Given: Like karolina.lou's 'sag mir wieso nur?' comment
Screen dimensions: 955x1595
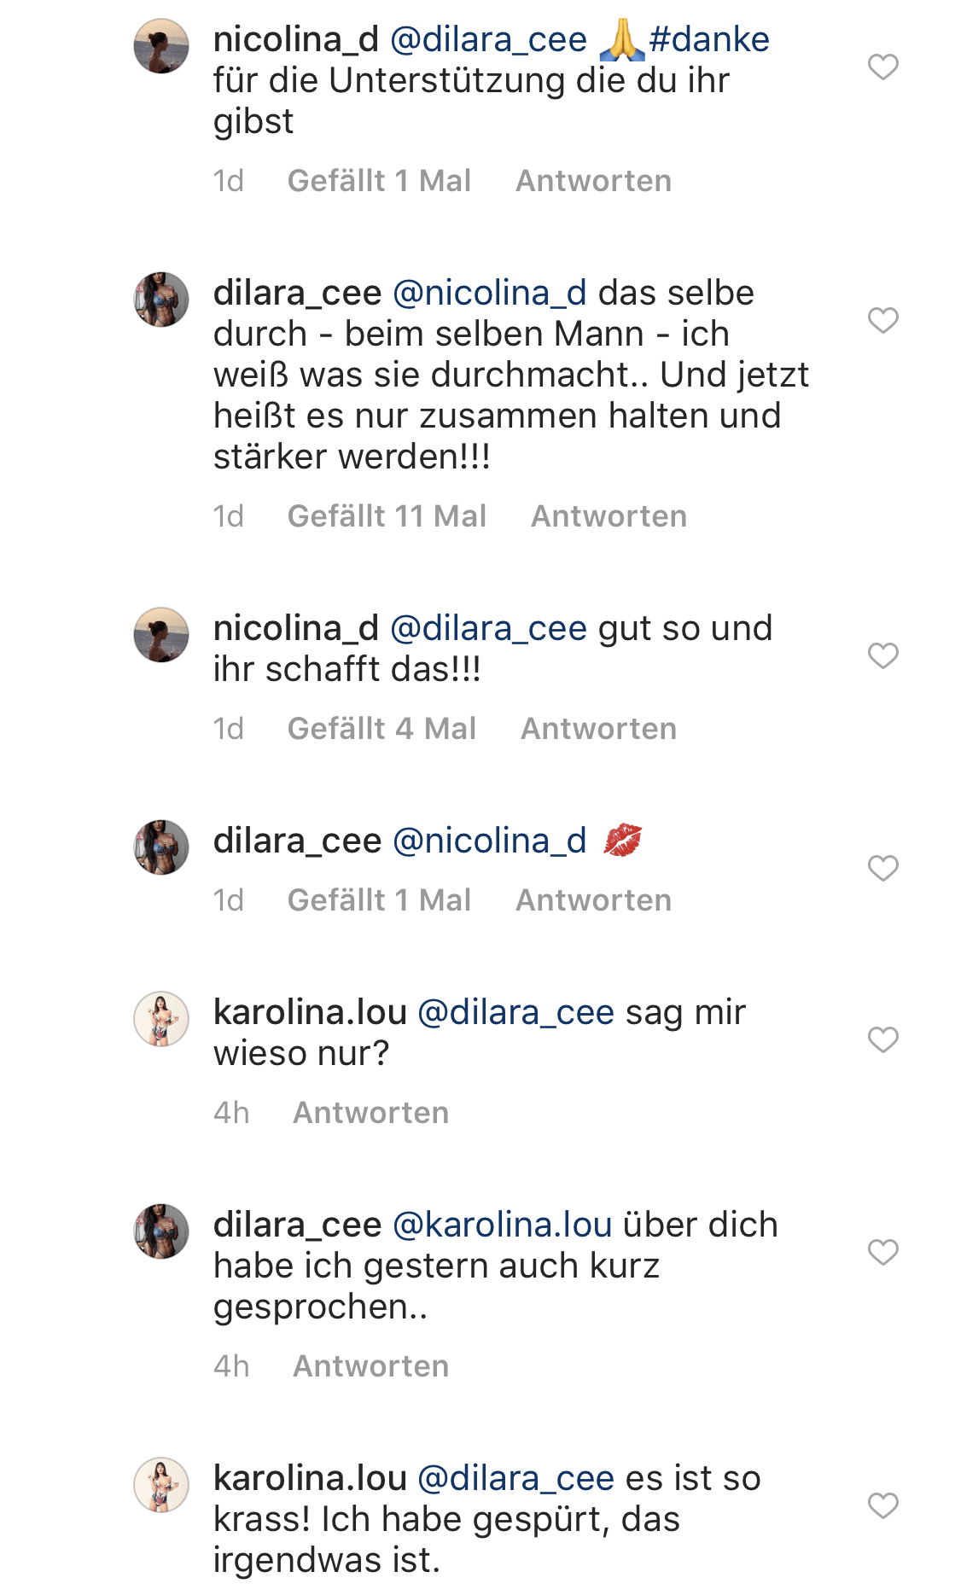Looking at the screenshot, I should [x=882, y=1039].
